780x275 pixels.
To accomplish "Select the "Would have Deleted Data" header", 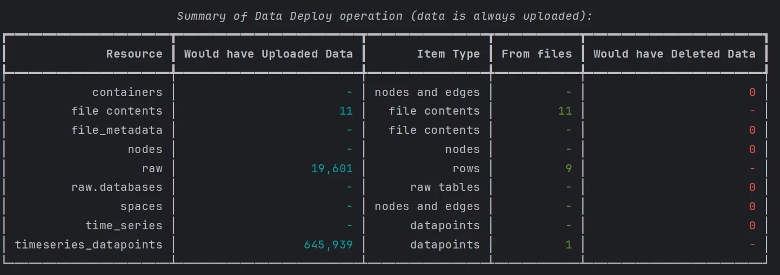I will 674,54.
